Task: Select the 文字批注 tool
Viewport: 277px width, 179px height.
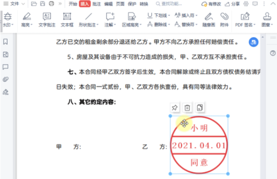Action: tap(47, 19)
